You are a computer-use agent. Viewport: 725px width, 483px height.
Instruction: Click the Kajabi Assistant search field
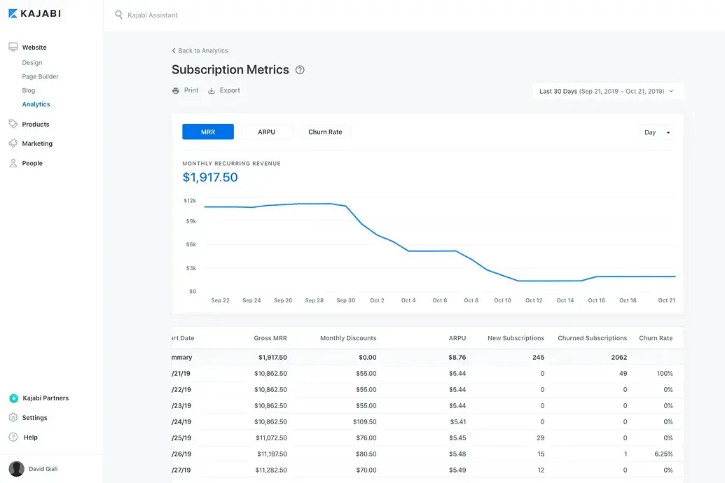click(153, 15)
